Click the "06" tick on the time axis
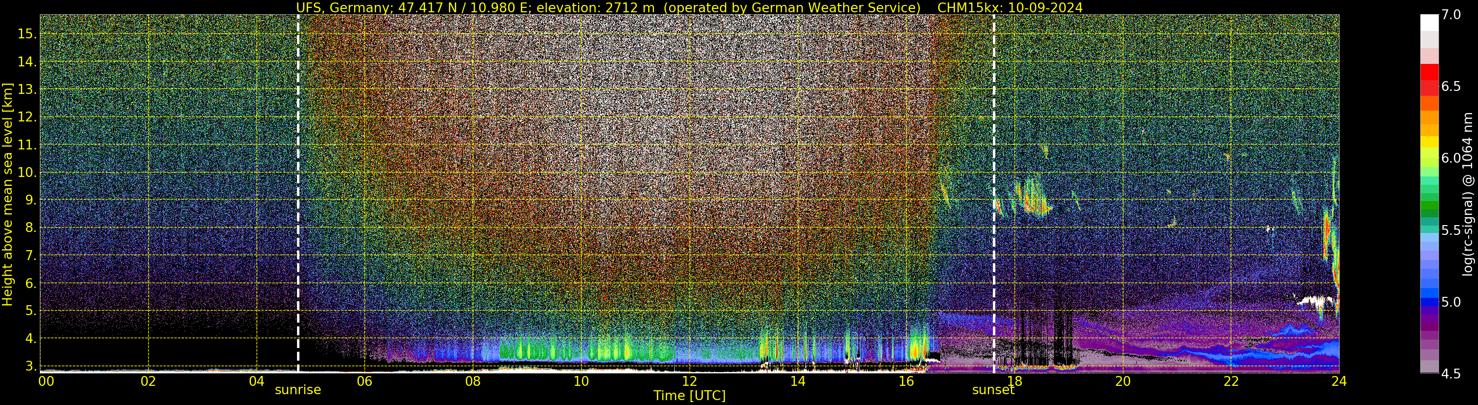1478x405 pixels. click(x=364, y=381)
